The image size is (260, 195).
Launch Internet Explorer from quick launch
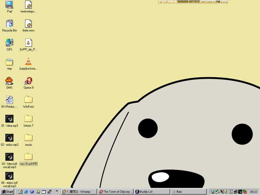[26, 192]
